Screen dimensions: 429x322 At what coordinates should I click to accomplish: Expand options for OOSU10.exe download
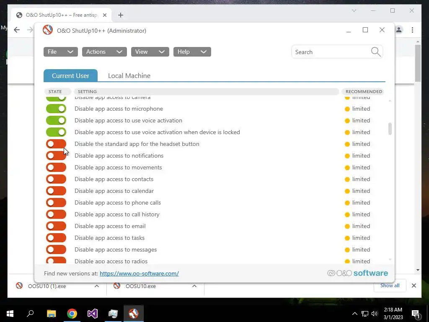(x=194, y=286)
